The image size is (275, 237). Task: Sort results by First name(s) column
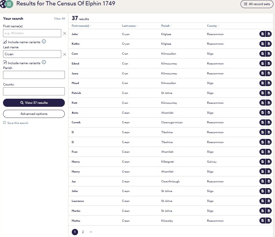click(x=82, y=26)
